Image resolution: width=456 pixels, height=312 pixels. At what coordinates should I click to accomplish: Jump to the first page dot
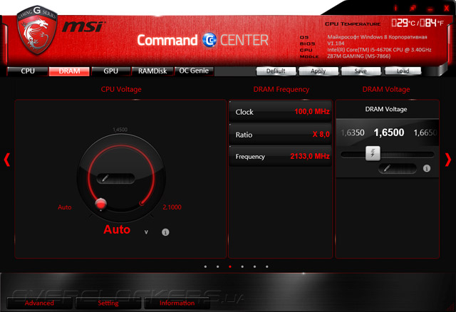coord(205,266)
